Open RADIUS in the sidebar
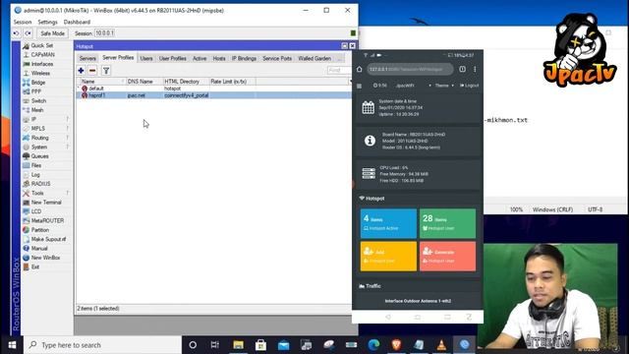629x354 pixels. pos(40,184)
